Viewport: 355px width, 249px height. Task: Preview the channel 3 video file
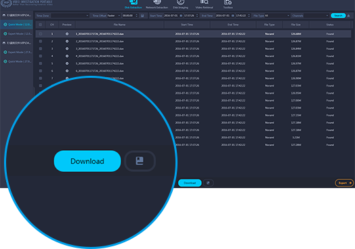(x=67, y=49)
